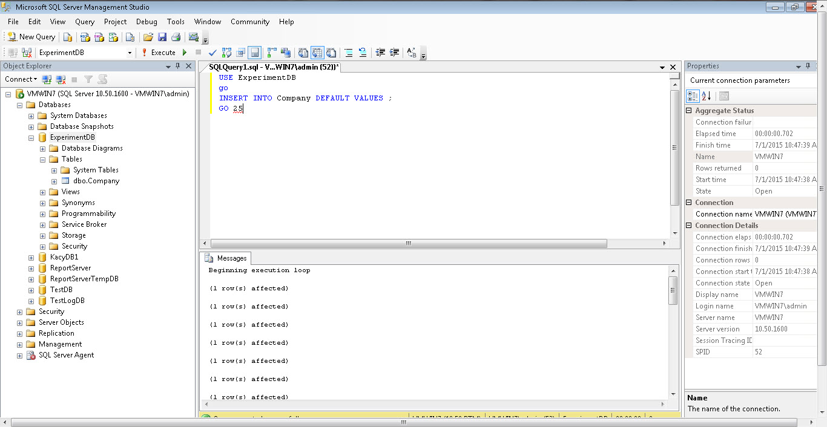This screenshot has height=427, width=827.
Task: Pin toggle for Properties panel
Action: point(808,66)
